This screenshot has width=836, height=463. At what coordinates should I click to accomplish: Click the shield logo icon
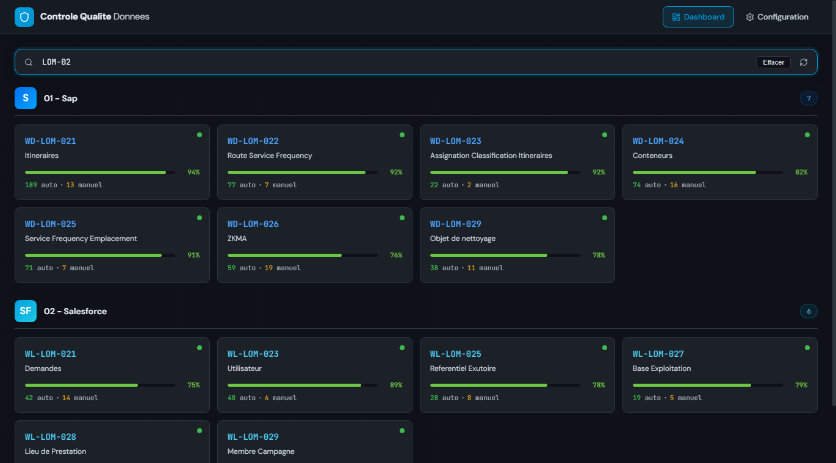24,17
